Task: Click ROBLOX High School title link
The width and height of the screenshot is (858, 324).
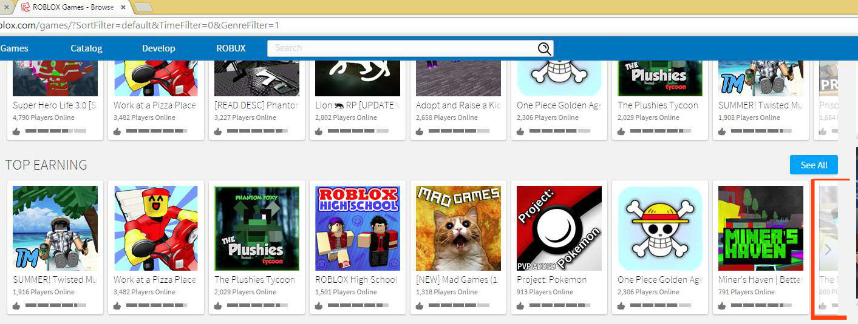Action: tap(356, 280)
